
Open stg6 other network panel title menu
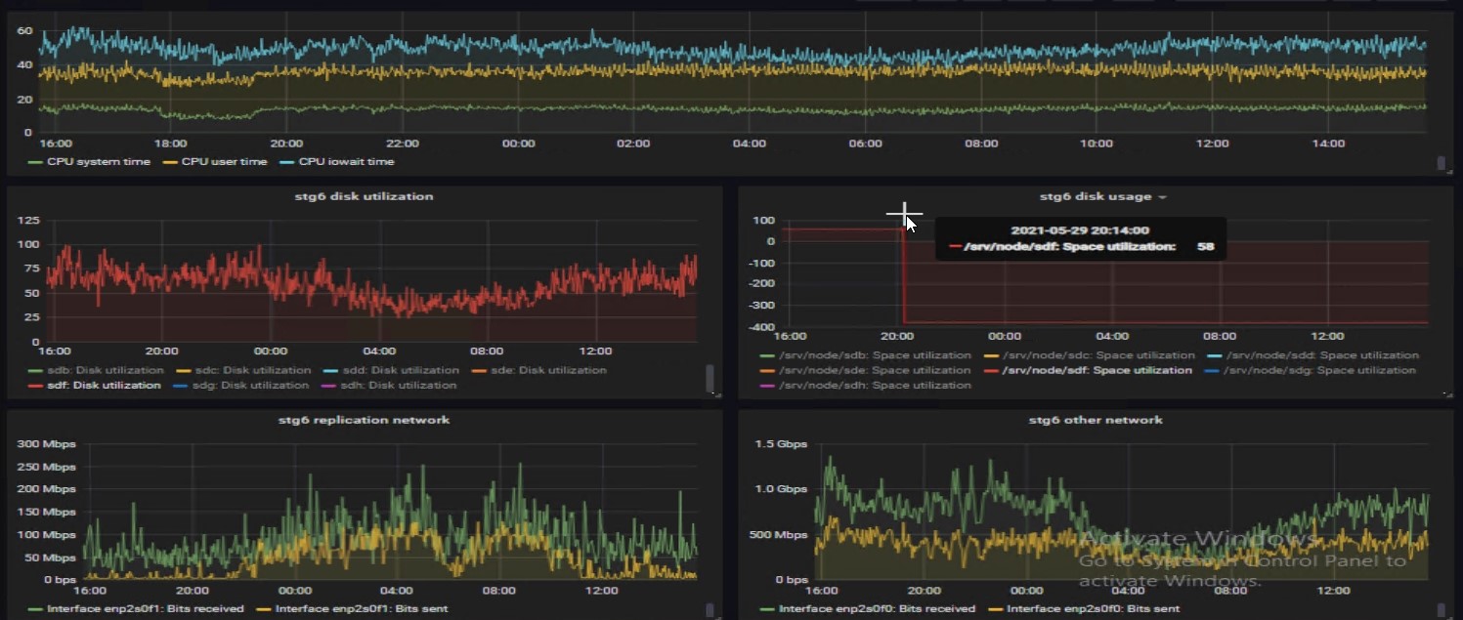click(1096, 420)
